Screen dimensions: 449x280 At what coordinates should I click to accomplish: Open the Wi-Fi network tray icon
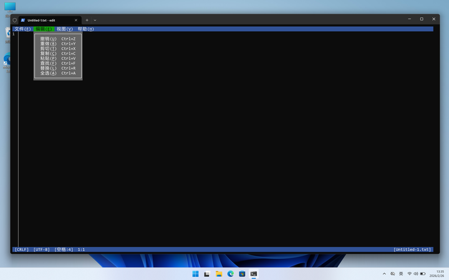[x=410, y=274]
